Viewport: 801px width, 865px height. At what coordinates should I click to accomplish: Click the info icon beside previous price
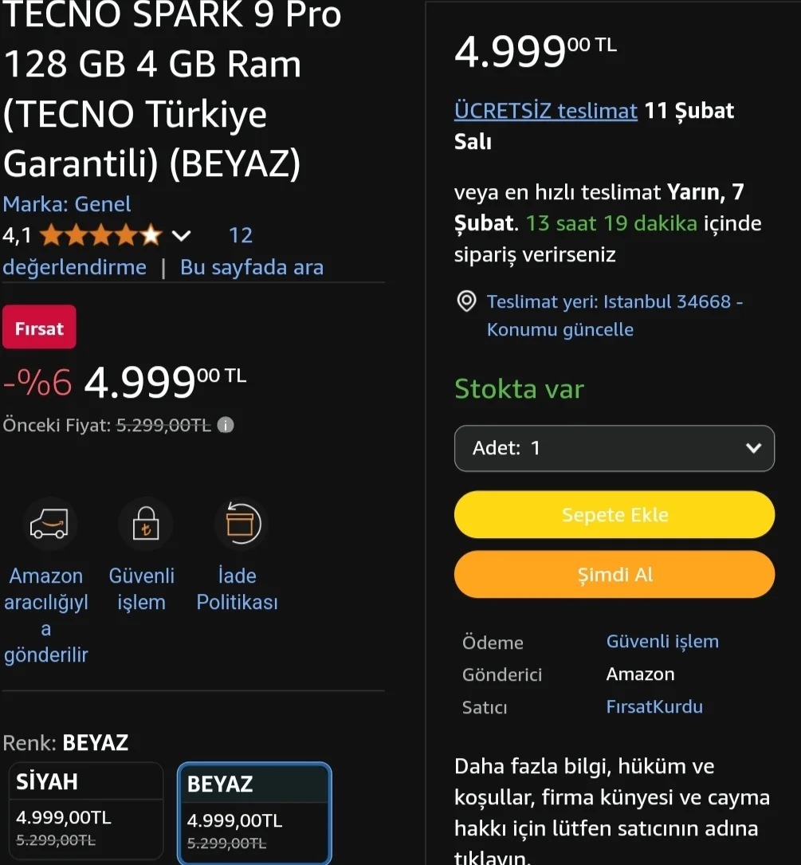point(226,425)
